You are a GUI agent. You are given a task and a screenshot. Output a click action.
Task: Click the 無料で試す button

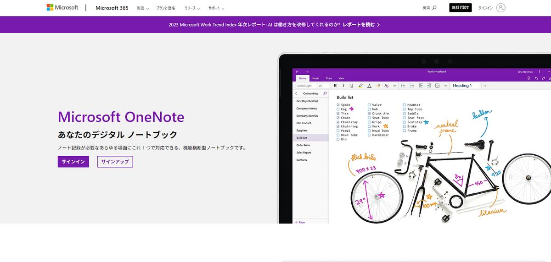pyautogui.click(x=461, y=8)
